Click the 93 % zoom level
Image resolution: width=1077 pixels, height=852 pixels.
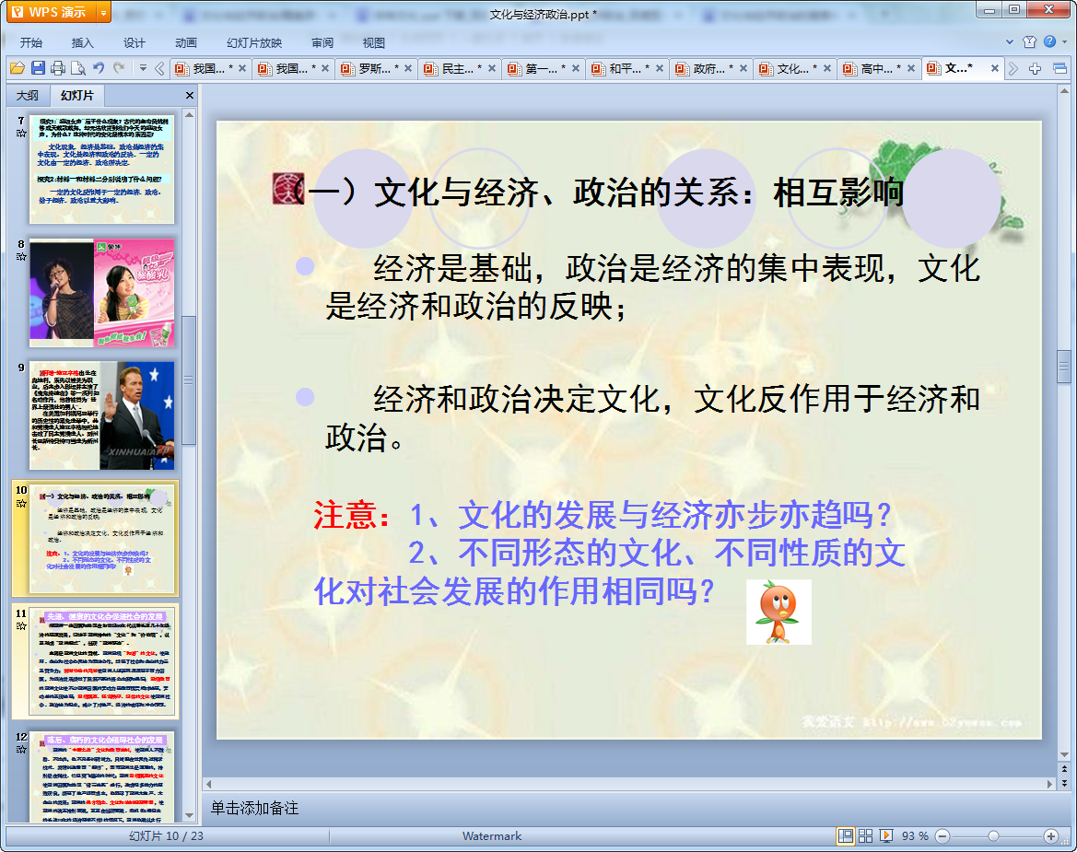point(915,836)
